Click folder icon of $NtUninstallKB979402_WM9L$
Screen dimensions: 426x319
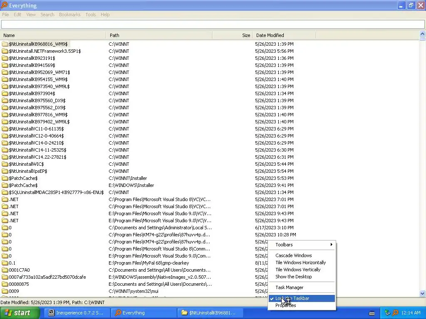click(x=5, y=122)
